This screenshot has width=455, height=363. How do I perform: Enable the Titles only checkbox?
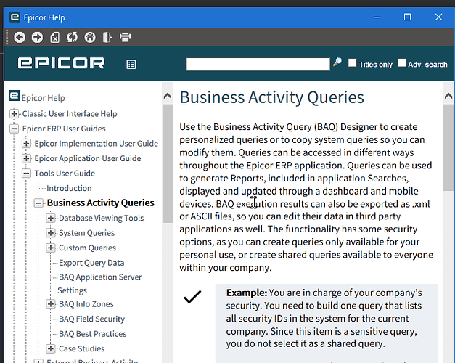point(352,62)
